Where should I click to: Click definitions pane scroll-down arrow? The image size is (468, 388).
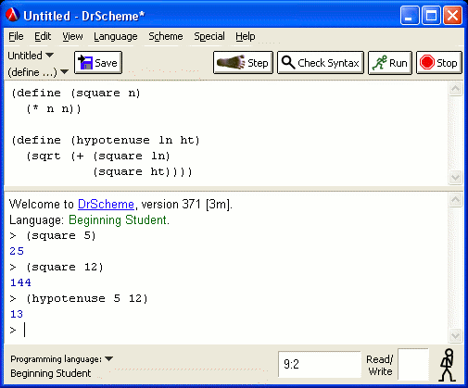tap(456, 177)
